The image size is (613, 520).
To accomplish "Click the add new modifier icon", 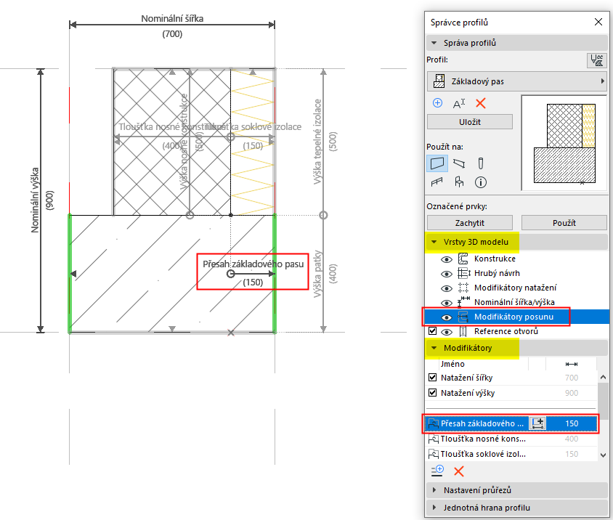I will (x=437, y=471).
